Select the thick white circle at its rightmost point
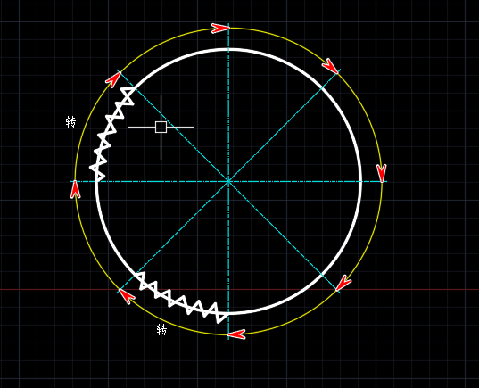The height and width of the screenshot is (388, 479). tap(360, 181)
